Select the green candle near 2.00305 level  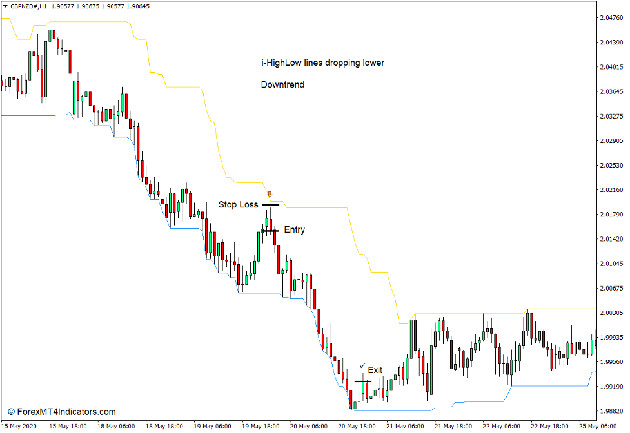click(411, 329)
